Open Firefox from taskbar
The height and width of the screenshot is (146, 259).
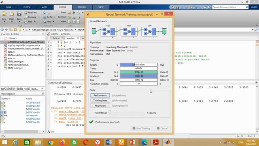(x=62, y=142)
